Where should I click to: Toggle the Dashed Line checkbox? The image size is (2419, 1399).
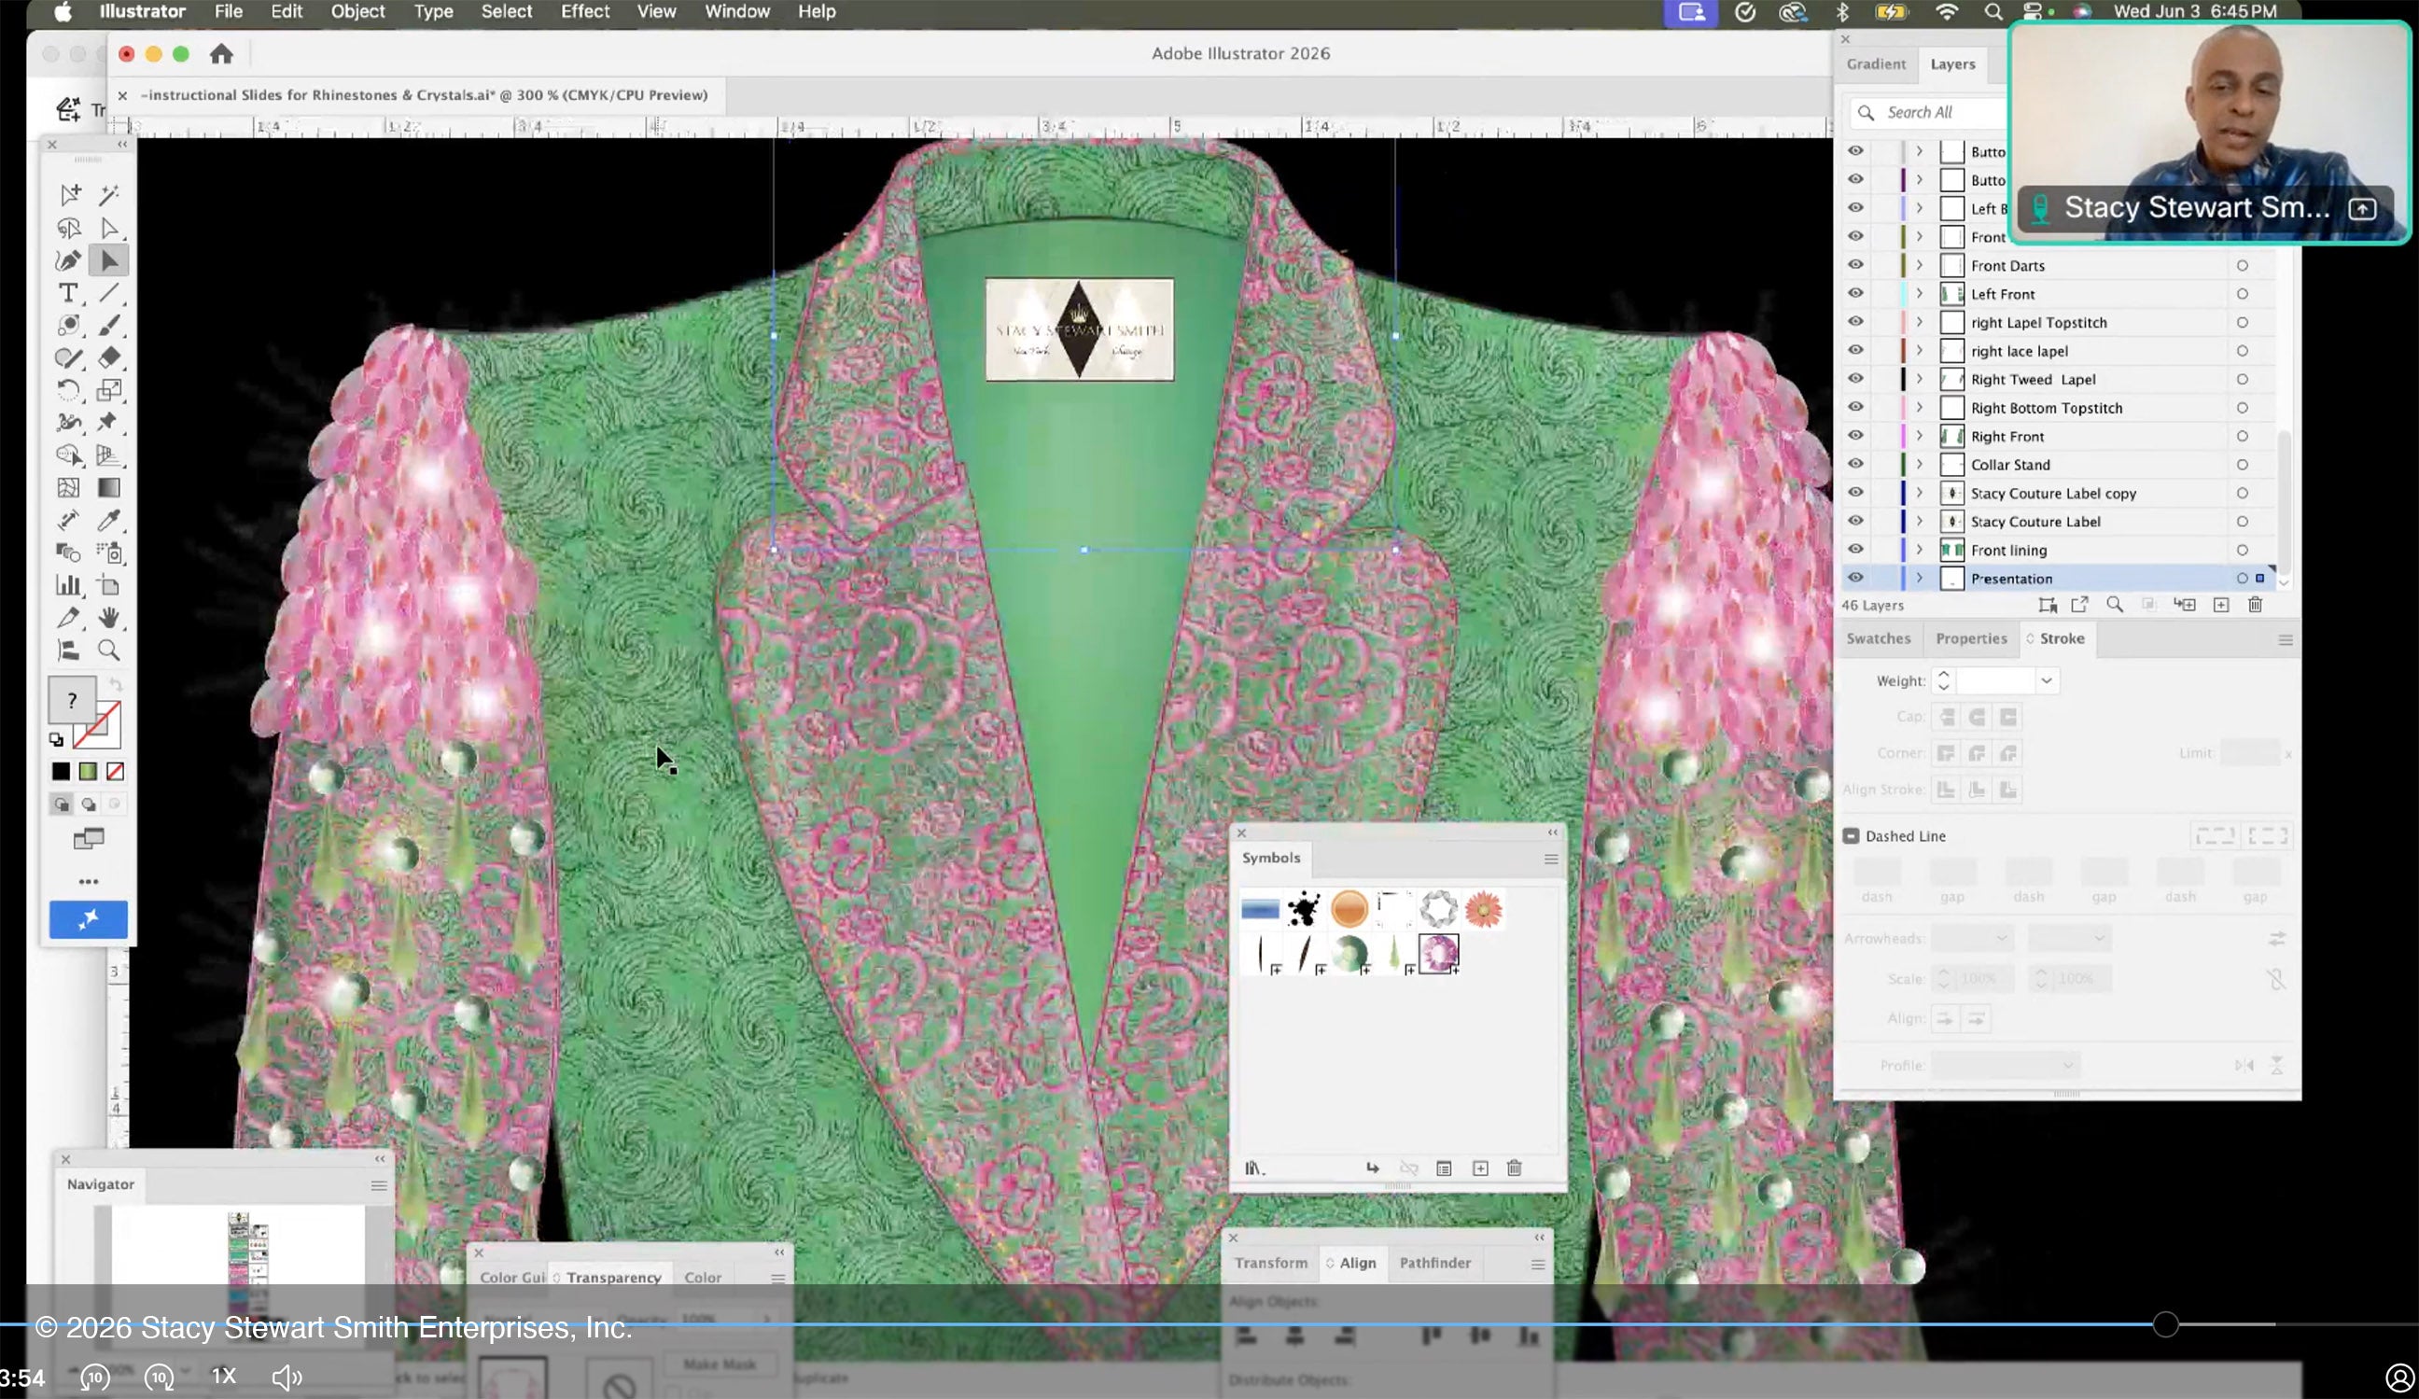1851,835
